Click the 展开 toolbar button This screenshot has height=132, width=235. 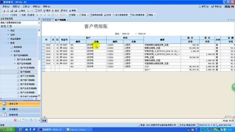pos(47,11)
